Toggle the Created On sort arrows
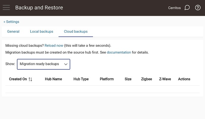The height and width of the screenshot is (119, 205). [30, 79]
